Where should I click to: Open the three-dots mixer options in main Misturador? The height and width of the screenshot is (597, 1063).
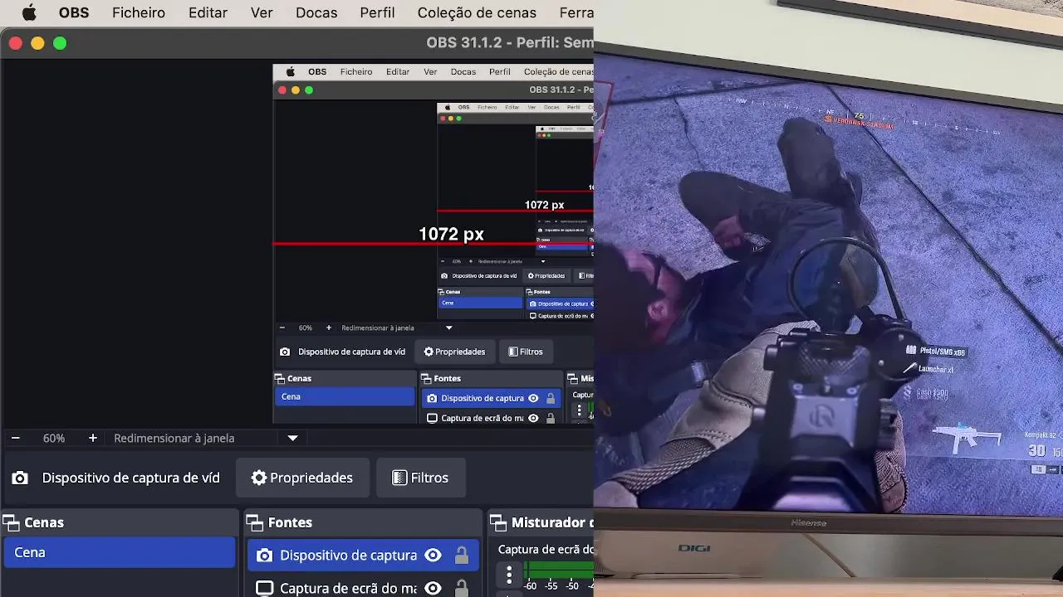tap(509, 574)
